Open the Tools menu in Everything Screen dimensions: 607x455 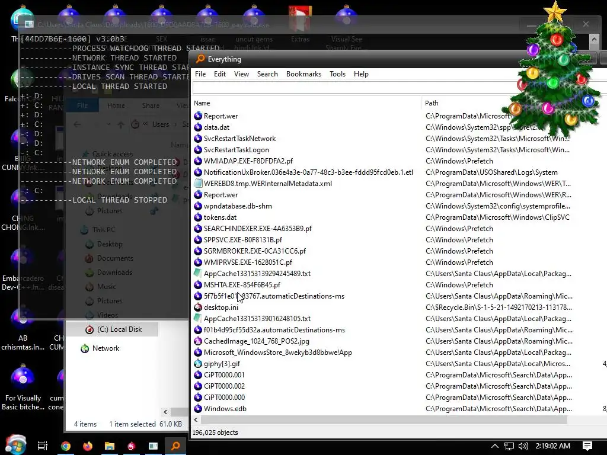(337, 74)
